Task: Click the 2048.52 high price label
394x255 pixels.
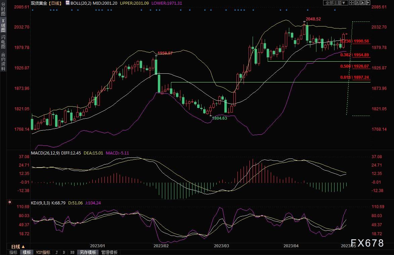Action: [313, 19]
